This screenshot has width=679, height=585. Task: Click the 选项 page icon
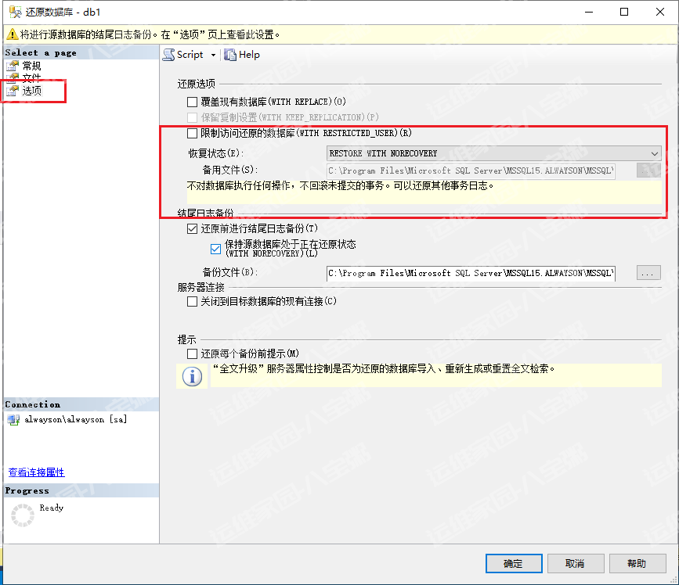[x=12, y=92]
